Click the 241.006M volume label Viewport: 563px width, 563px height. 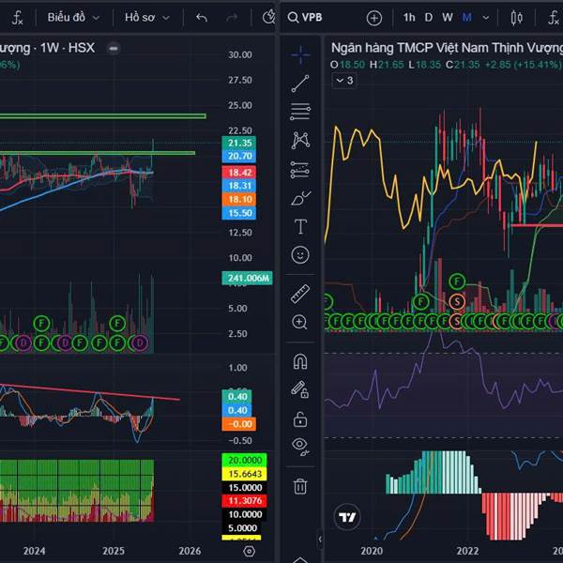tap(248, 278)
